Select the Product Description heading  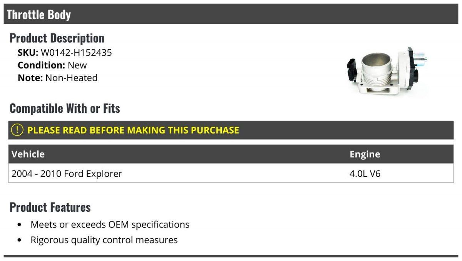pyautogui.click(x=57, y=38)
